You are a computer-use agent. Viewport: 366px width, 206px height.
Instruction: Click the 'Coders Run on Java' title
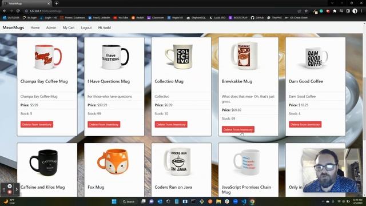tap(173, 187)
